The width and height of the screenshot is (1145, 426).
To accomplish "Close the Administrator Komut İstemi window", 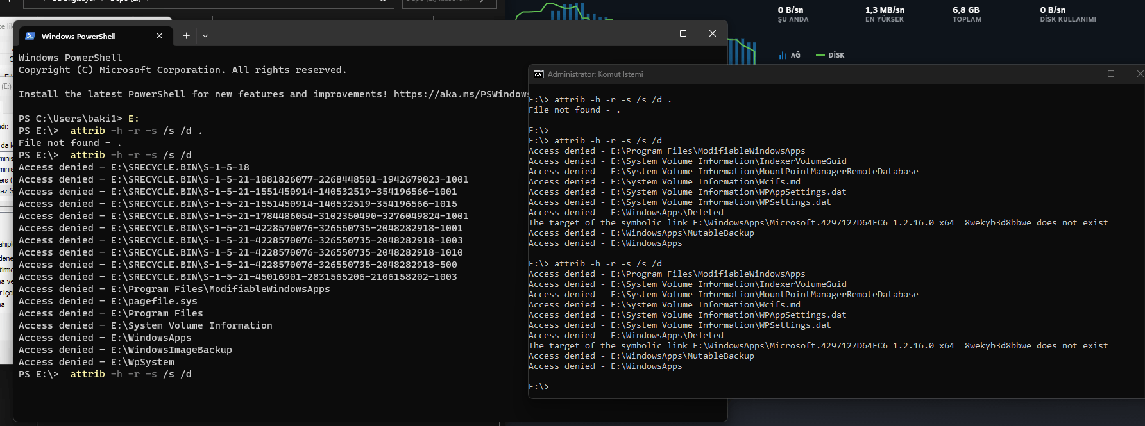I will coord(1138,74).
